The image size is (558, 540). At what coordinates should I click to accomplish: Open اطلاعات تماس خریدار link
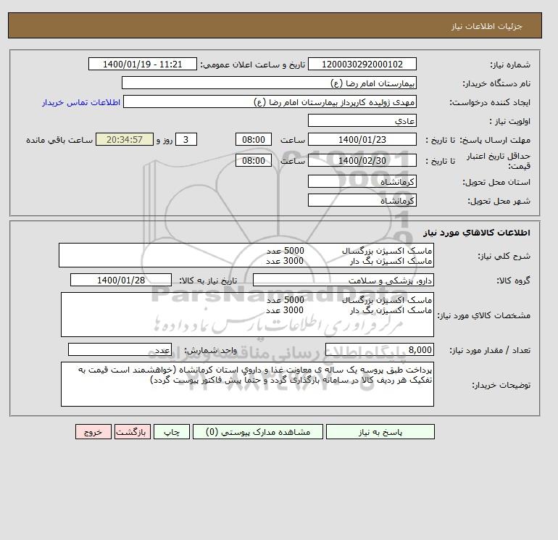(x=81, y=102)
